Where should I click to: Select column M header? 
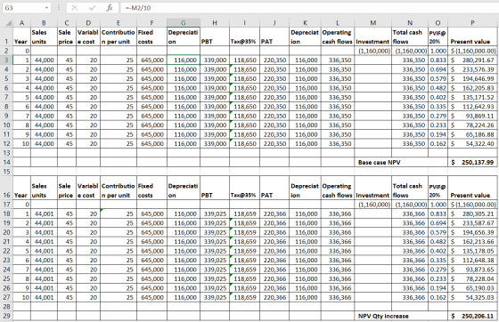[x=373, y=23]
